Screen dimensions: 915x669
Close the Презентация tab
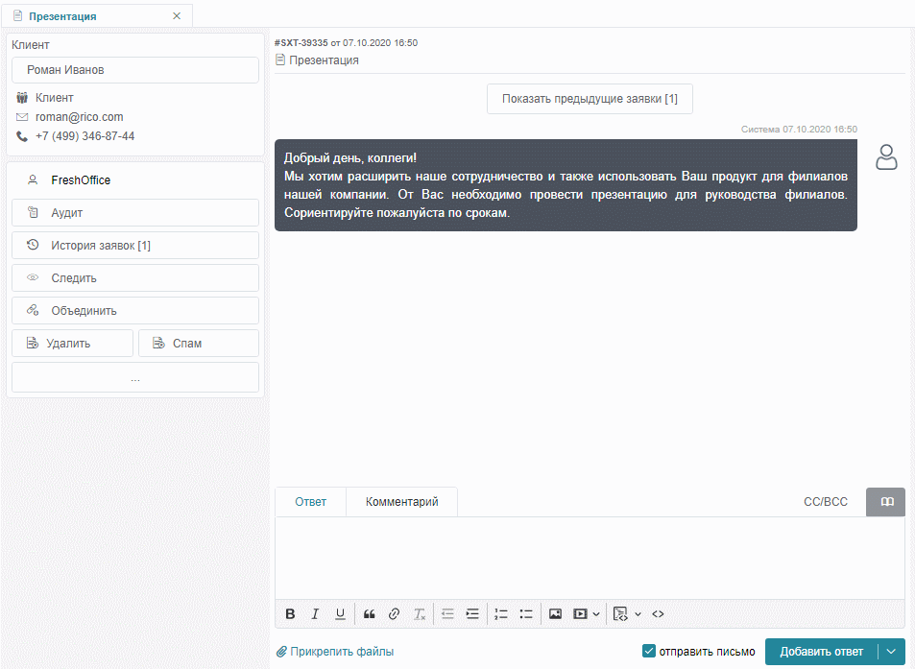(177, 15)
